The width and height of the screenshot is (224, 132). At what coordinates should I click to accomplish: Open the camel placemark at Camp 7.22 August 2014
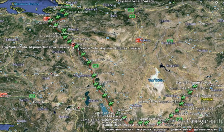pyautogui.click(x=171, y=115)
